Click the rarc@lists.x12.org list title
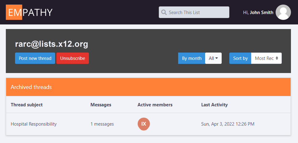This screenshot has width=298, height=143. [52, 44]
